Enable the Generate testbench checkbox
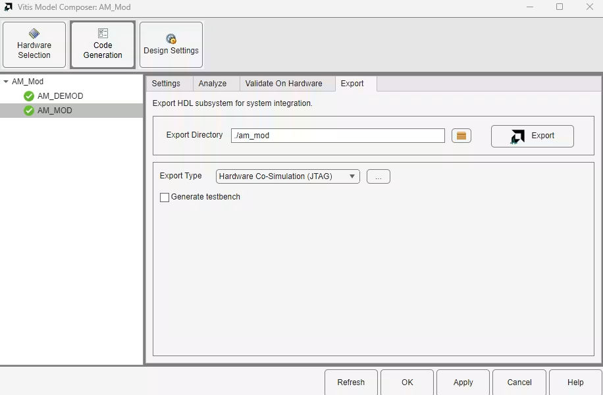 [x=164, y=197]
